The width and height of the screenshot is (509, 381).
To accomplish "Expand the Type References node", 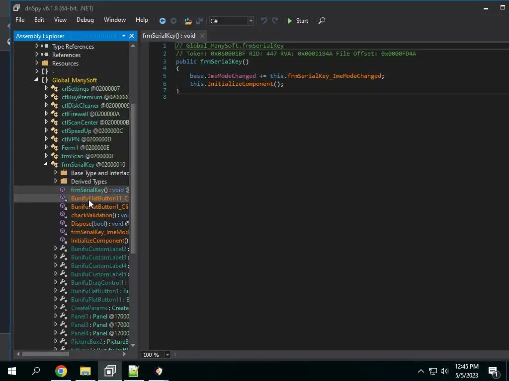I will pyautogui.click(x=37, y=46).
